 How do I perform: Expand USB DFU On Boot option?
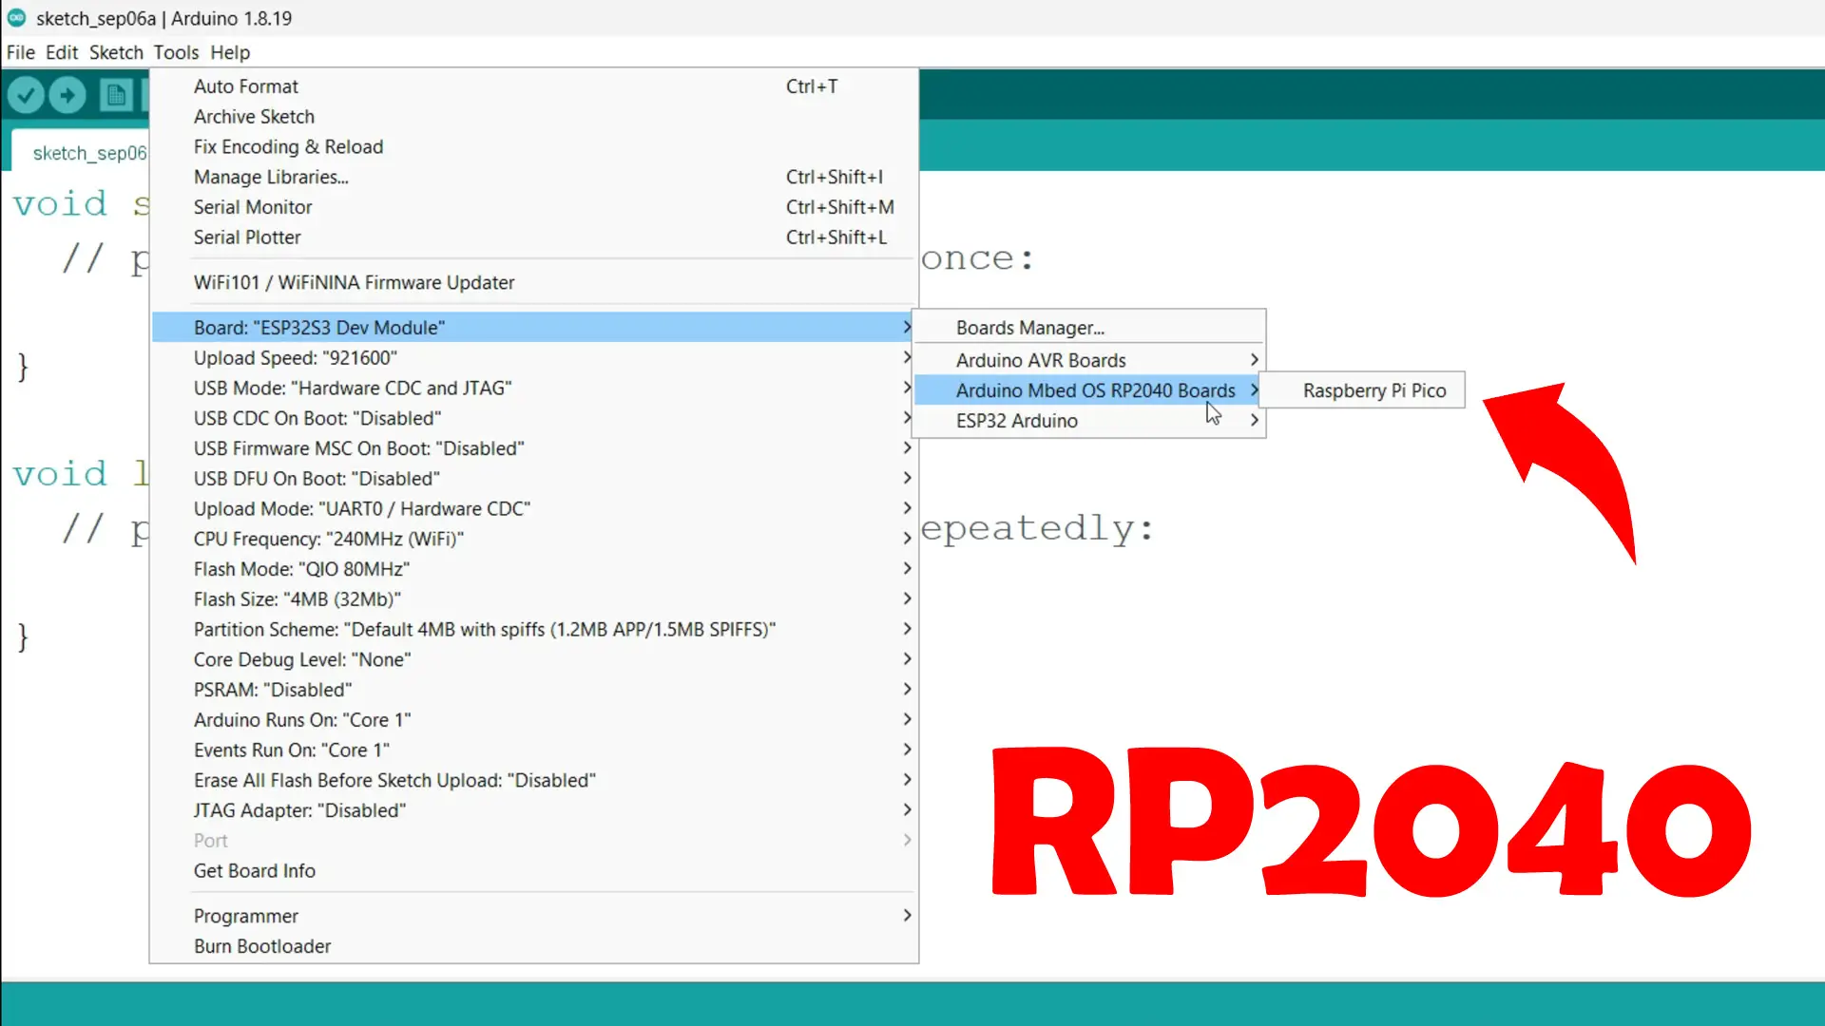(534, 479)
